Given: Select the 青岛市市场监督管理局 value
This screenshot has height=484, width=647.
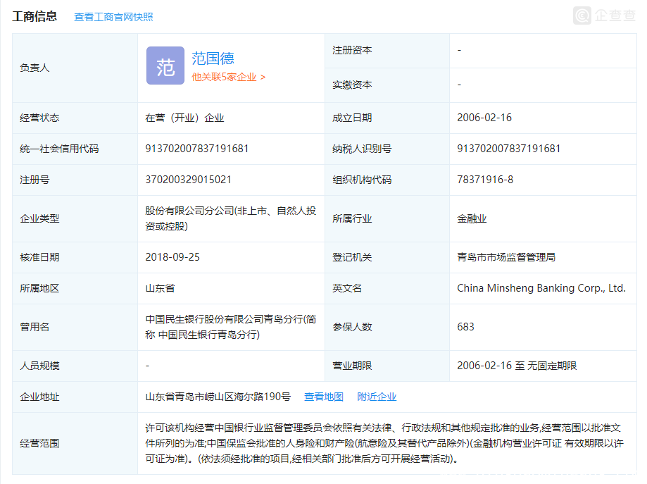Looking at the screenshot, I should (x=506, y=257).
